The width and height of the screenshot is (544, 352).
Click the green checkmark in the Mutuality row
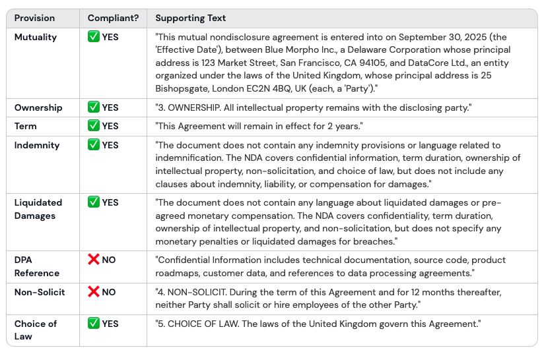pyautogui.click(x=94, y=37)
